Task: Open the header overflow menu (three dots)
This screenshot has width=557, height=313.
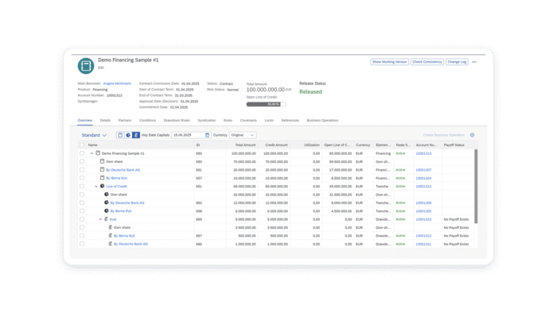Action: click(x=474, y=62)
